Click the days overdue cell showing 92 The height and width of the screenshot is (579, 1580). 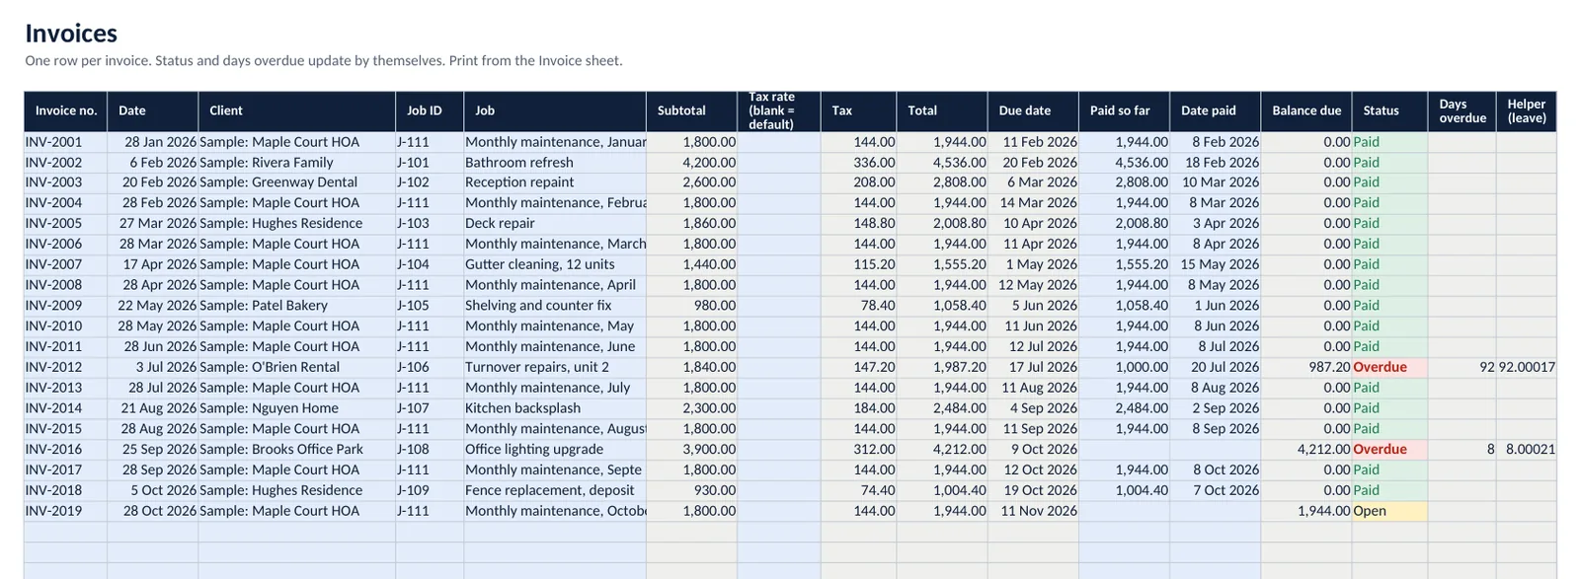point(1461,368)
